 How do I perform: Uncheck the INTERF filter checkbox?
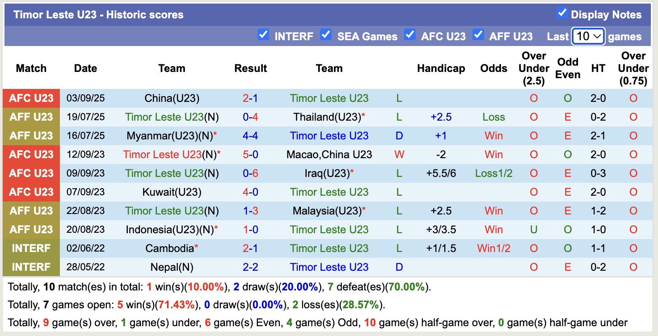pyautogui.click(x=263, y=34)
